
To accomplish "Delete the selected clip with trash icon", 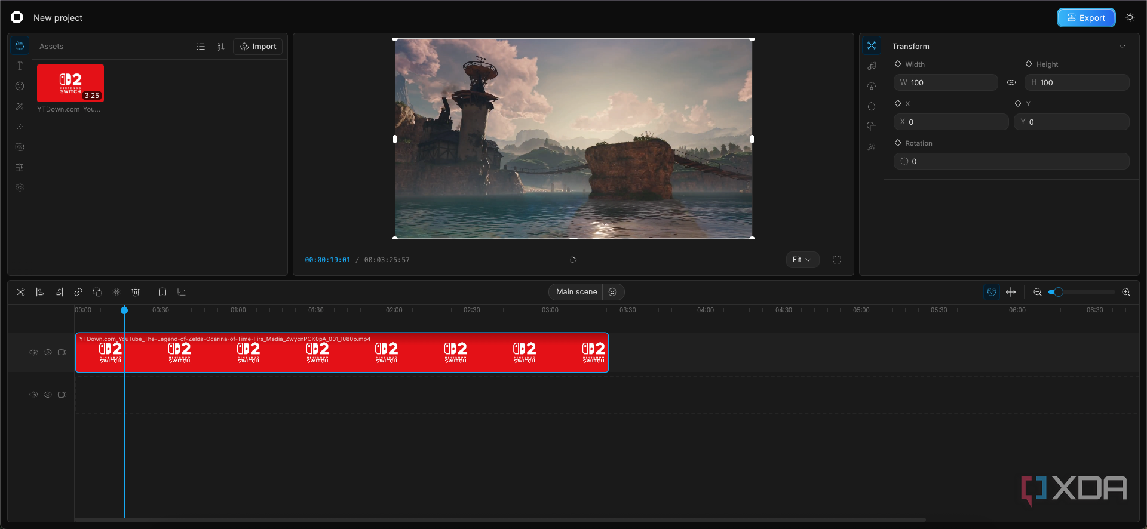I will (x=136, y=292).
